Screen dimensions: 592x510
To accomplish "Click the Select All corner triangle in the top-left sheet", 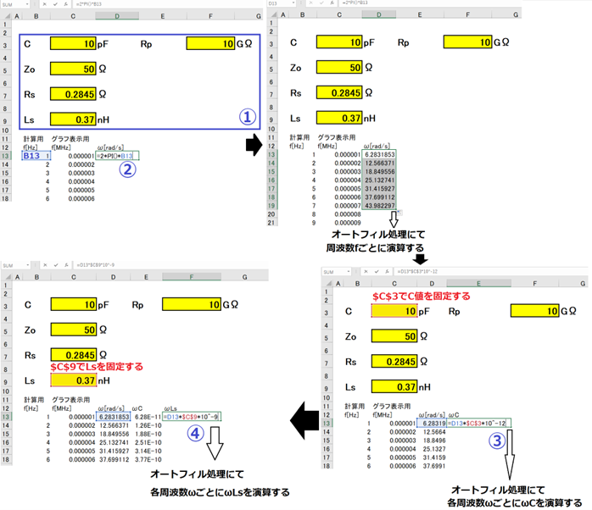I will 7,16.
